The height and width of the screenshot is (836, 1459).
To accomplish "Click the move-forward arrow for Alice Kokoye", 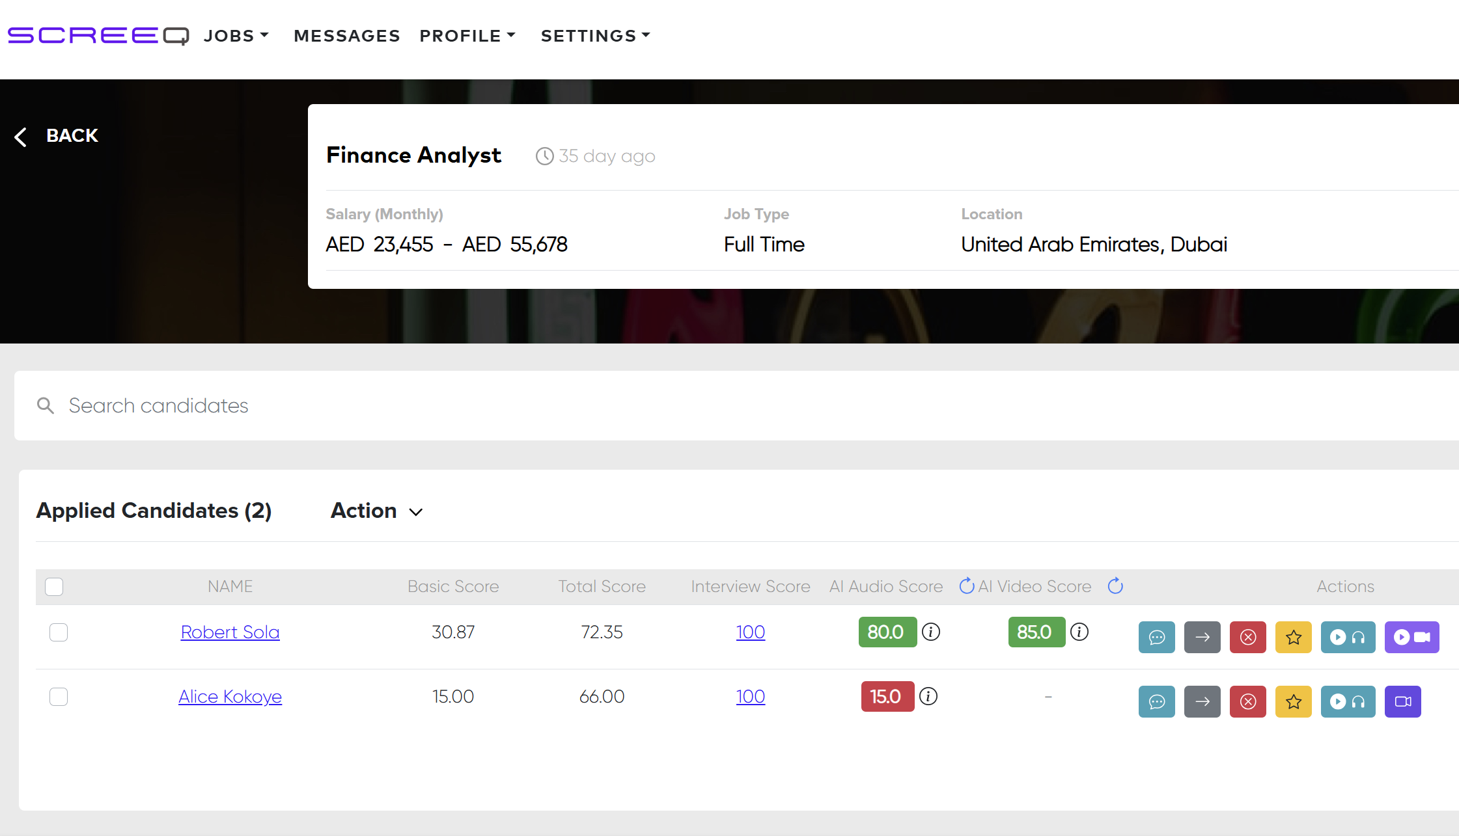I will click(1202, 701).
